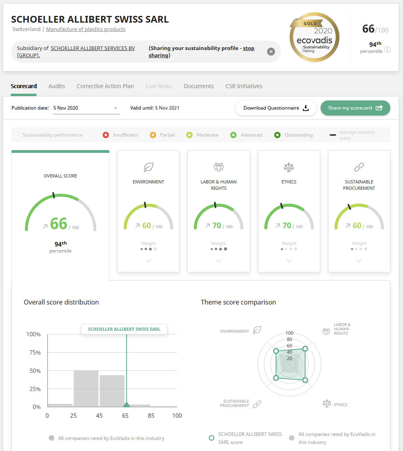Click the trend arrow next to overall score 66
This screenshot has height=451, width=403.
click(x=45, y=226)
